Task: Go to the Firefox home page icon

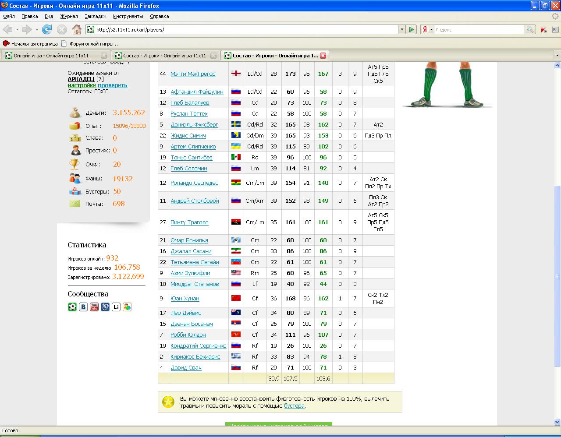Action: point(76,30)
